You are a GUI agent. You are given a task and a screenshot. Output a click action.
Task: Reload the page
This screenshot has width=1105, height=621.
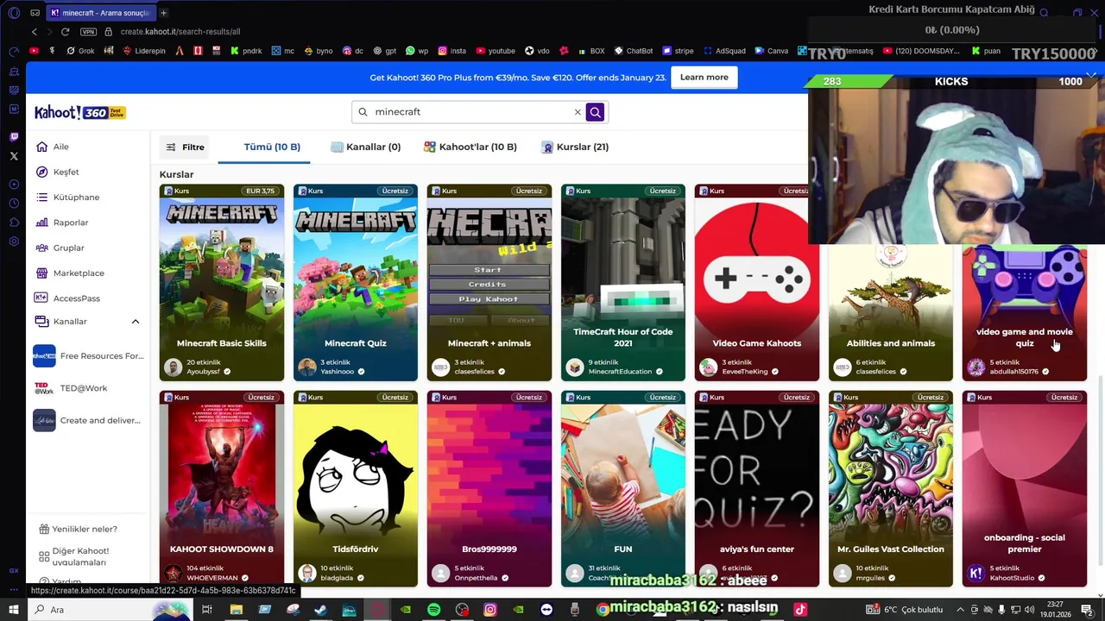click(x=65, y=32)
